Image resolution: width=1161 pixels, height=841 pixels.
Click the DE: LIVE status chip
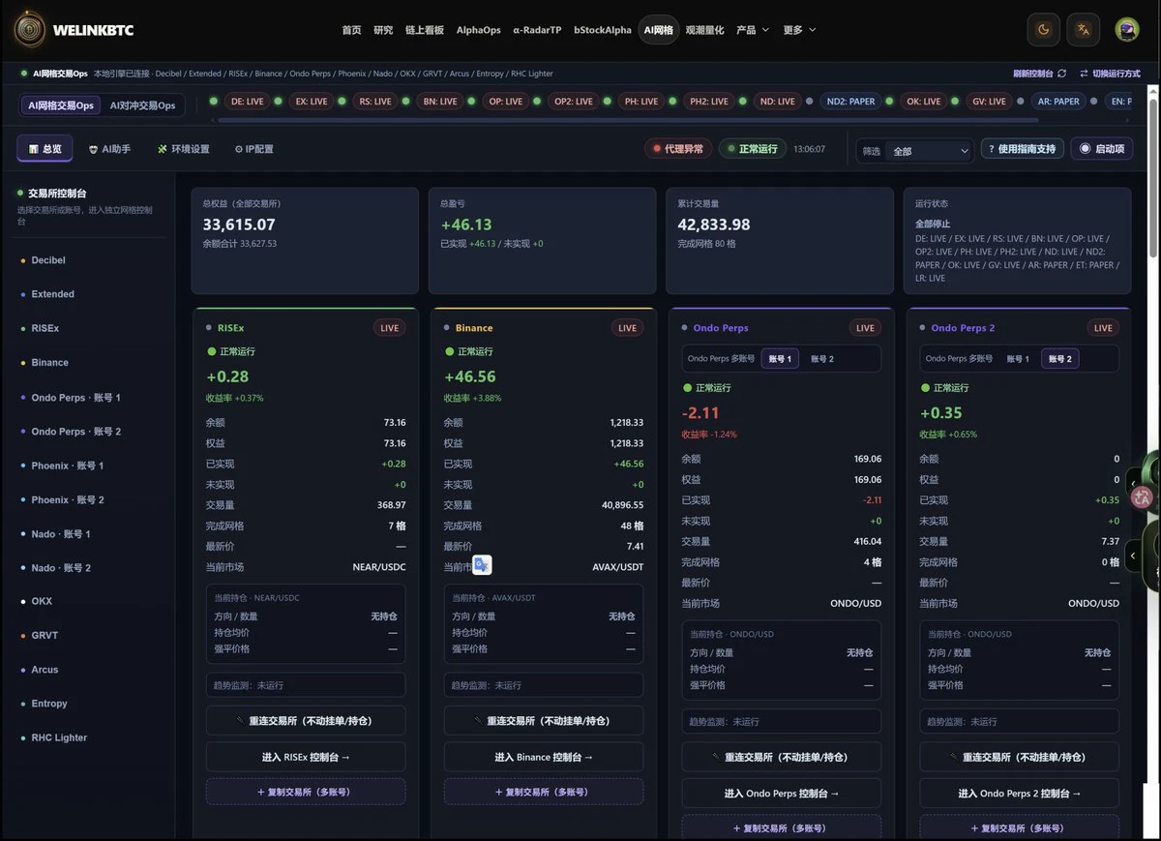(247, 101)
